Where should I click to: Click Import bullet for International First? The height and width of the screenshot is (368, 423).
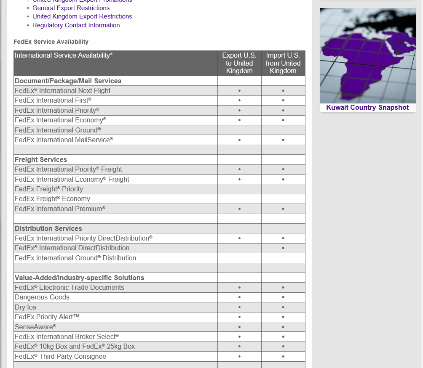click(x=283, y=101)
